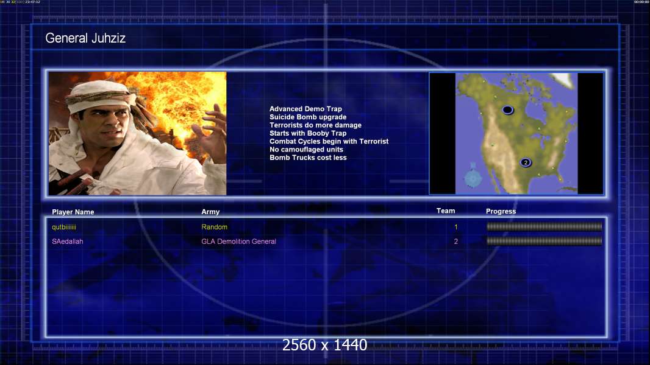Click team number 2 for SAedallah

pos(455,242)
